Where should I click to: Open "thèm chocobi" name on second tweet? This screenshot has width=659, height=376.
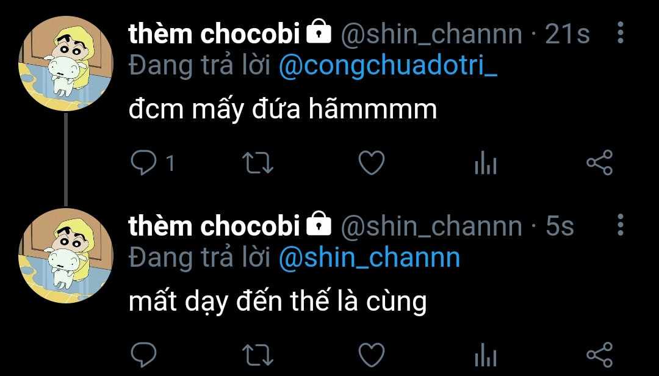pos(214,226)
